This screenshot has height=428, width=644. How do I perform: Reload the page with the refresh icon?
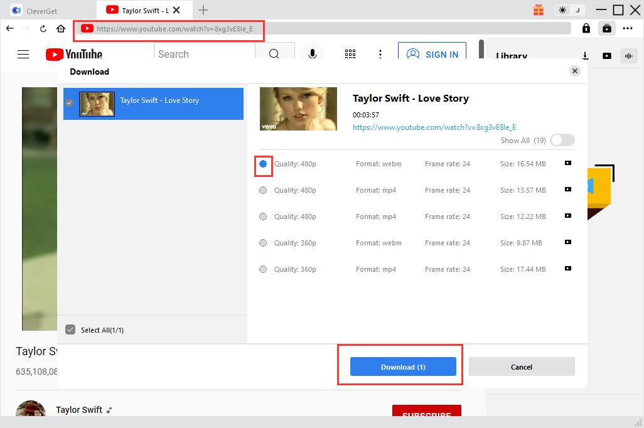[x=43, y=28]
